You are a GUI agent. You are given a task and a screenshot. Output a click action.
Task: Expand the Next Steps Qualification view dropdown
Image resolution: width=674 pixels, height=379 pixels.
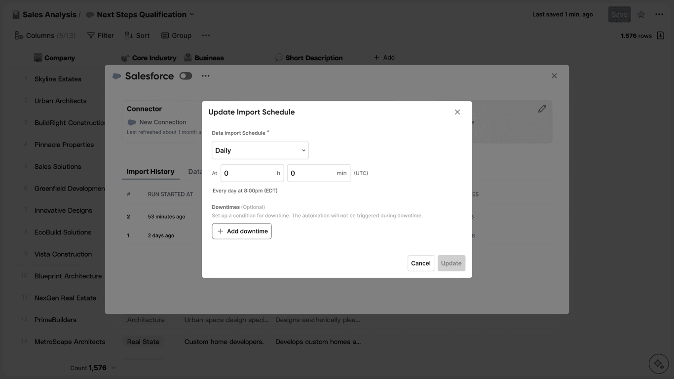(192, 14)
